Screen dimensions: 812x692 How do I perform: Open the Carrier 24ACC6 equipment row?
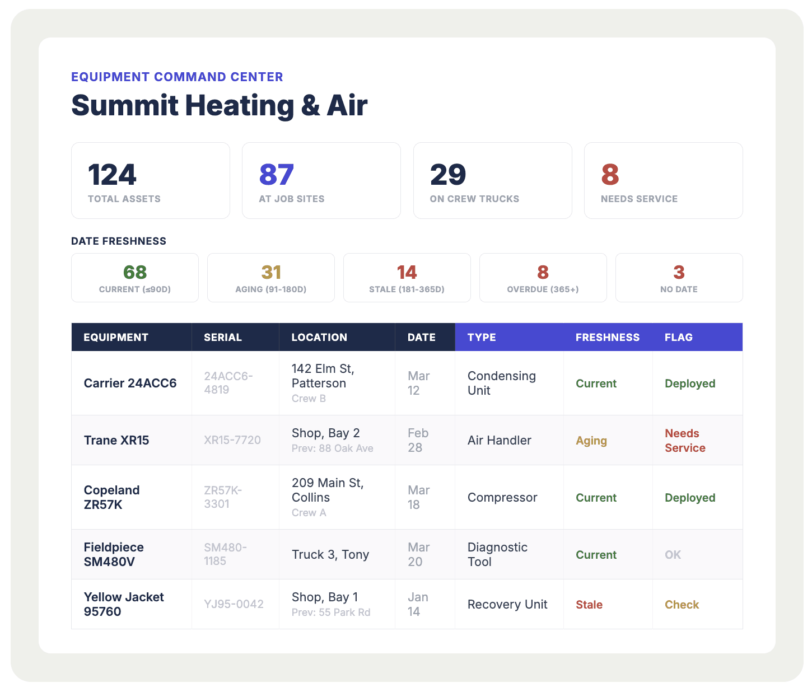[130, 383]
